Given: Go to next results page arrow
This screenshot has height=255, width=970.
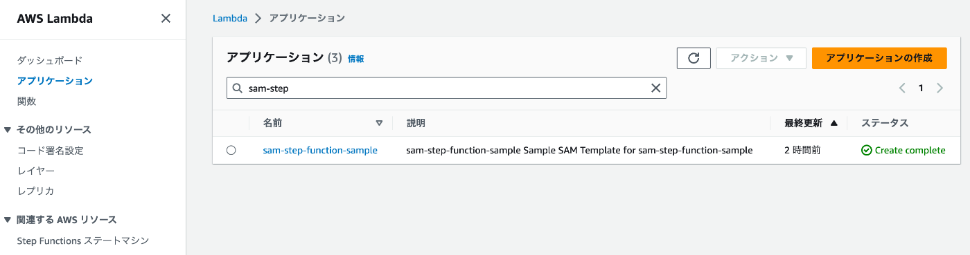Looking at the screenshot, I should [x=940, y=88].
